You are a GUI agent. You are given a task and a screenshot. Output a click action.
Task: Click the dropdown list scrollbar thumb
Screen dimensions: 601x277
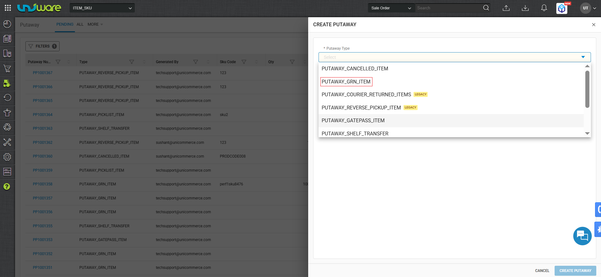pos(587,89)
